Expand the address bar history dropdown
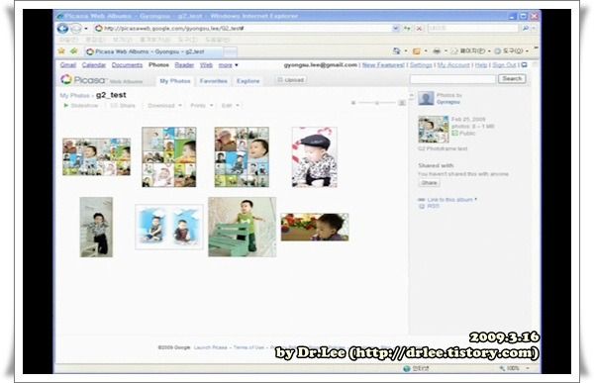 (396, 29)
